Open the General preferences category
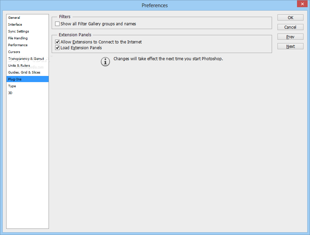 (x=27, y=17)
